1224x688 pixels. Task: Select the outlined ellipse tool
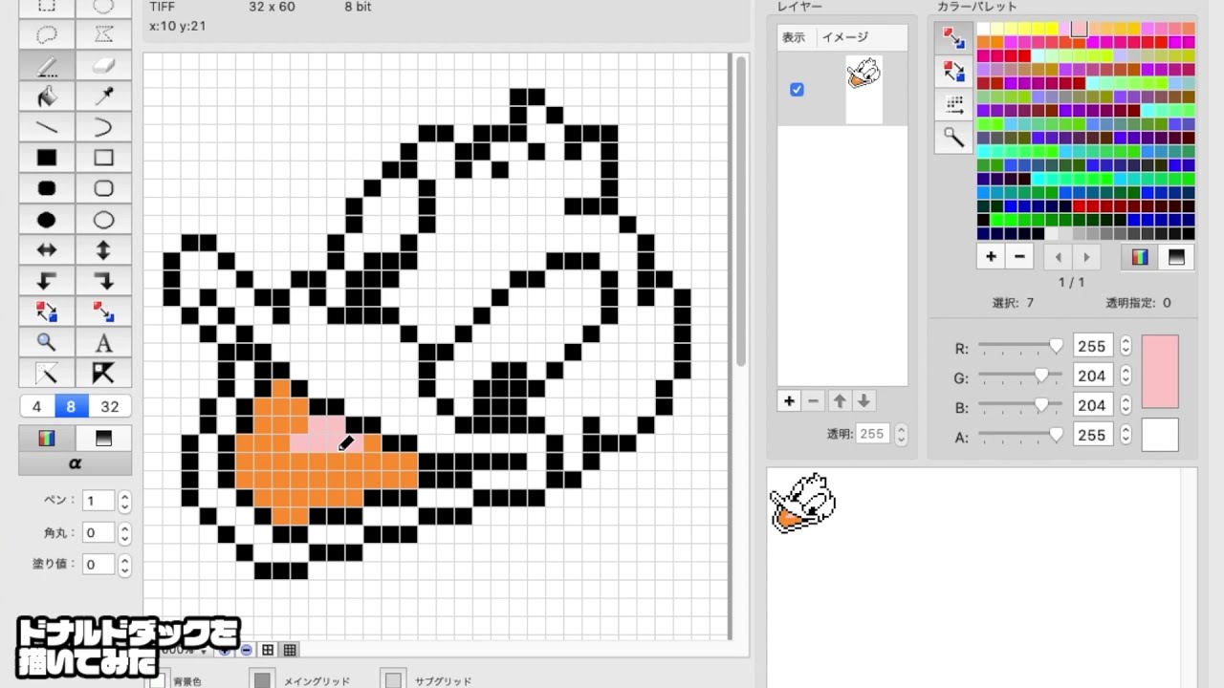[103, 220]
